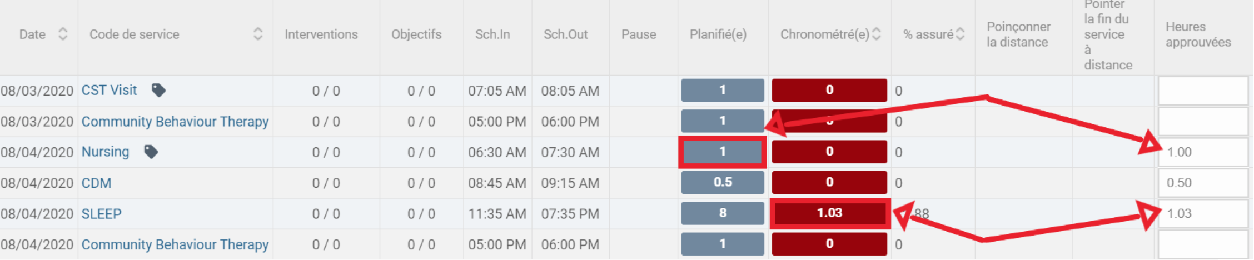1254x260 pixels.
Task: Sort by Date using the sort arrows
Action: [63, 34]
